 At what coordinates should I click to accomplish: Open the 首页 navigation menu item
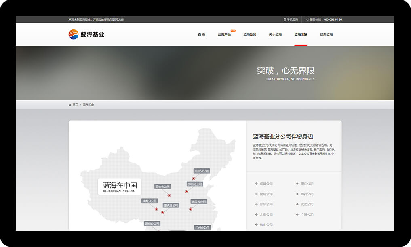click(201, 34)
